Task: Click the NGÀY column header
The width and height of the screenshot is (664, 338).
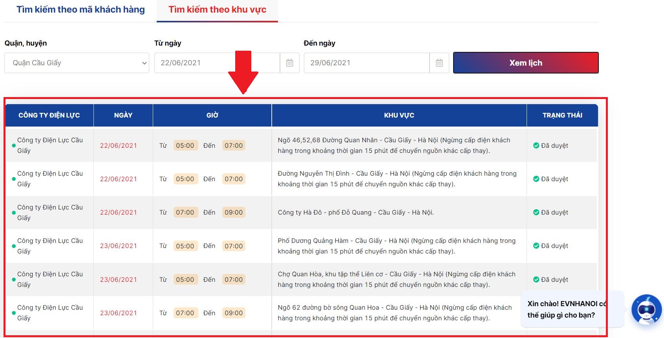Action: tap(123, 115)
